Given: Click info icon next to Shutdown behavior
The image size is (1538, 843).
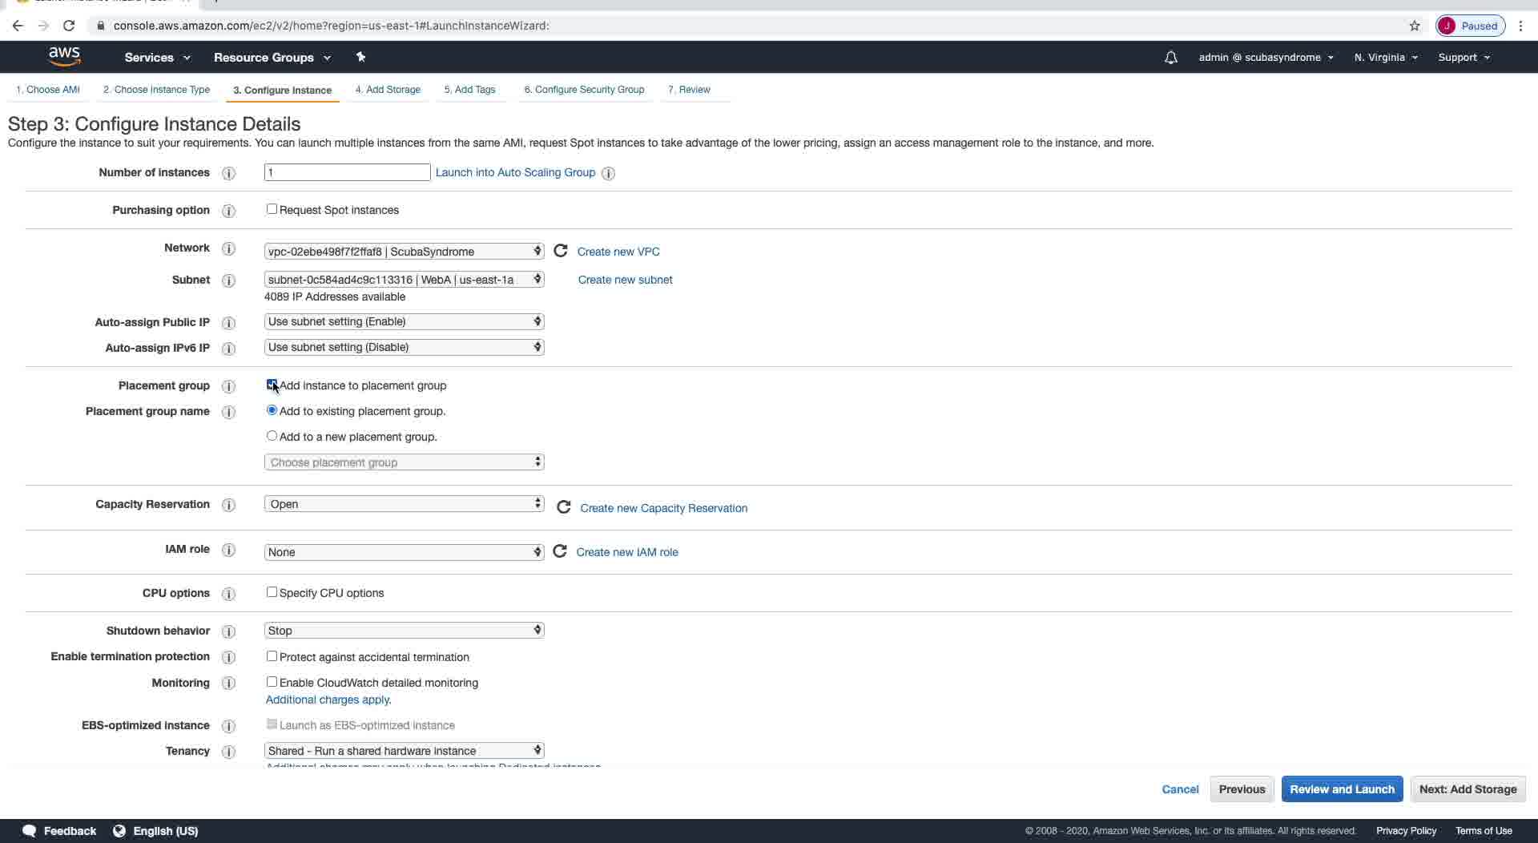Looking at the screenshot, I should tap(228, 631).
